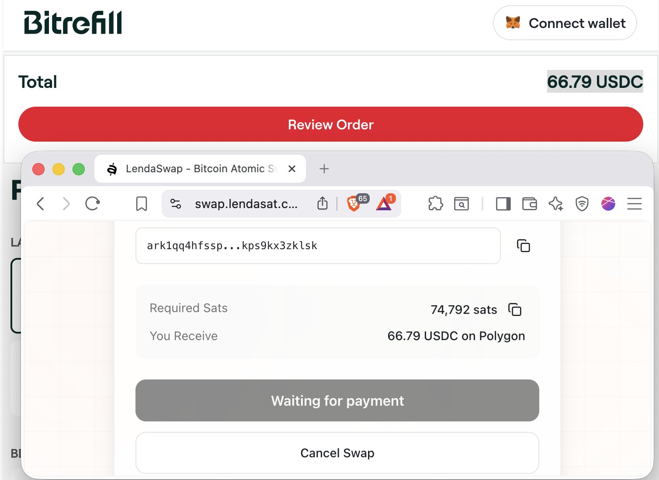The width and height of the screenshot is (659, 480).
Task: Toggle the browser sidebar icon
Action: 503,204
